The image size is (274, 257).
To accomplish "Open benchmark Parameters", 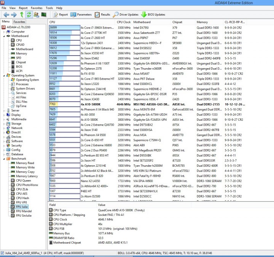I will point(81,14).
